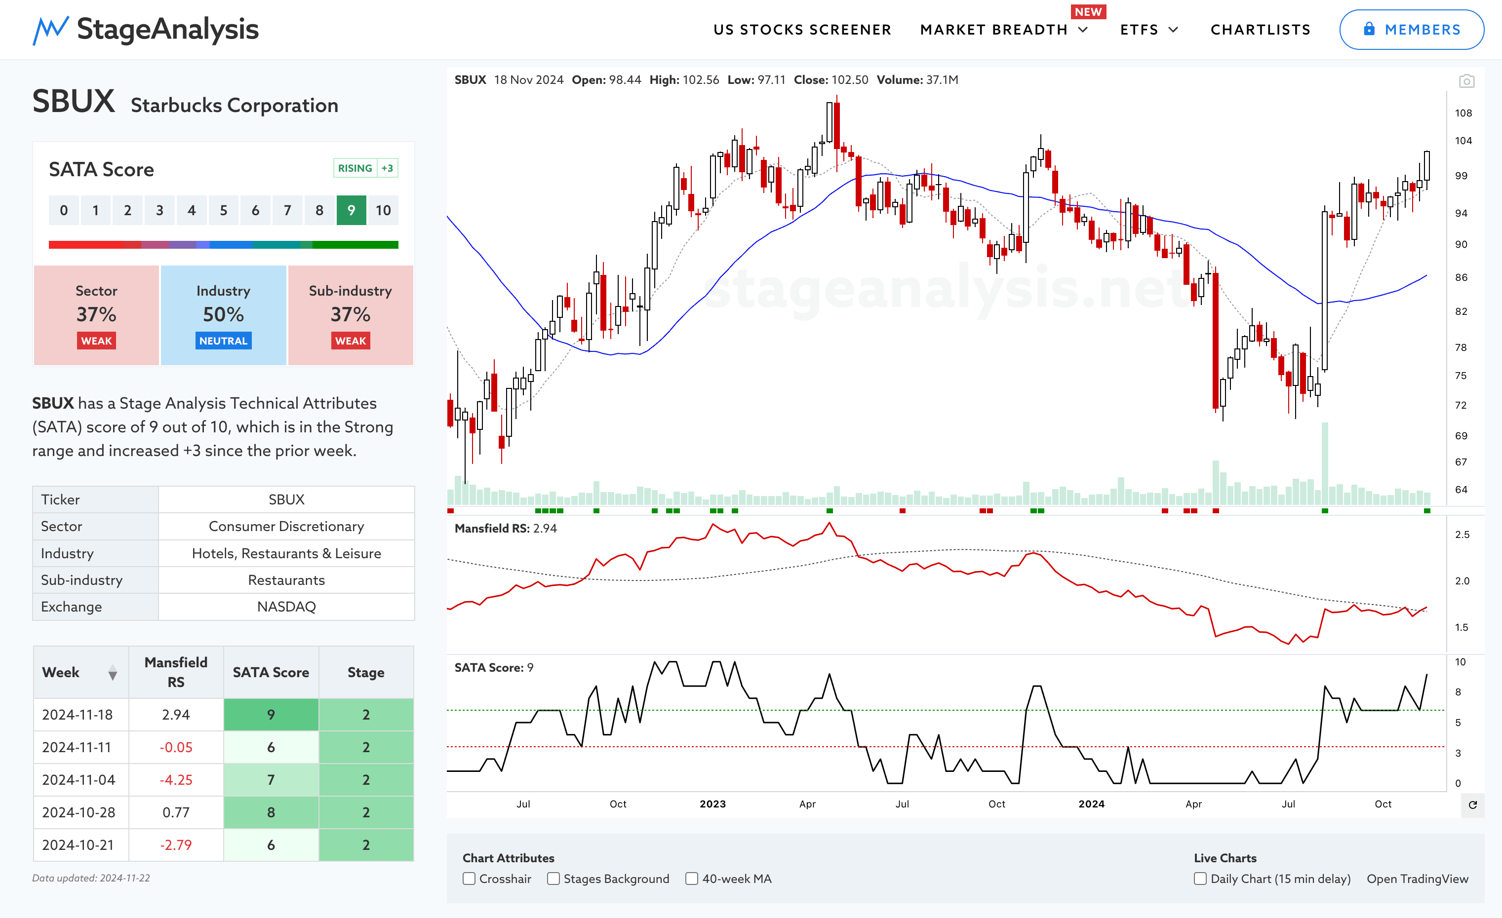Click the SATA score color gradient bar
The width and height of the screenshot is (1502, 918).
pos(223,245)
